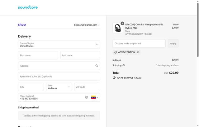Screen dimensions: 199x127
Task: Open account options menu beside email
Action: coord(99,25)
